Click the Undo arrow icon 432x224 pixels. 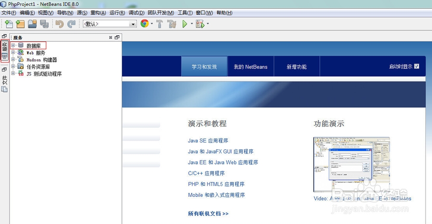60,24
